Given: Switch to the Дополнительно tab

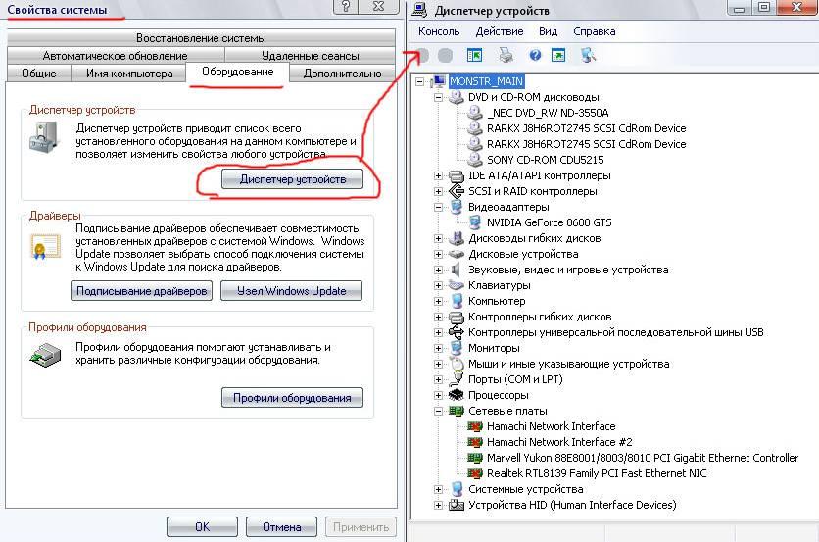Looking at the screenshot, I should 342,74.
